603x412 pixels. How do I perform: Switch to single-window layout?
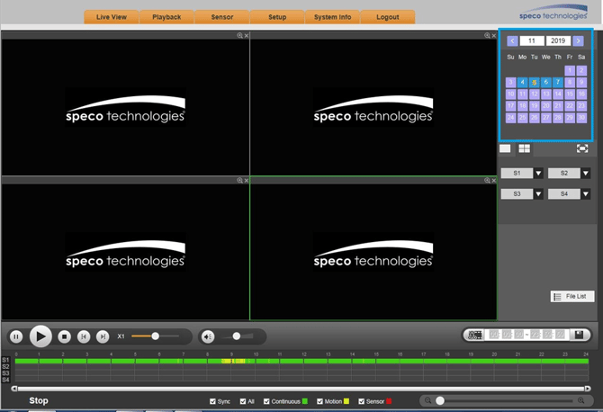click(x=505, y=148)
